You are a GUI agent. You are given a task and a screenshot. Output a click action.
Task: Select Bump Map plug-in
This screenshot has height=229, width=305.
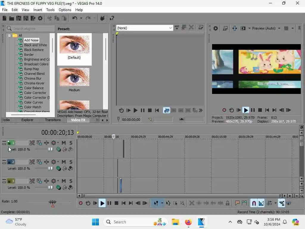[31, 69]
